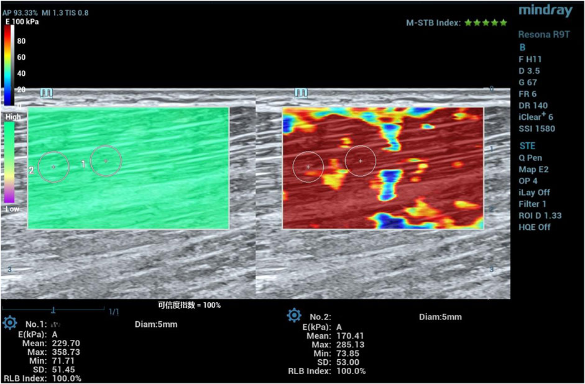
Task: Select the STE mode section header
Action: pos(527,146)
